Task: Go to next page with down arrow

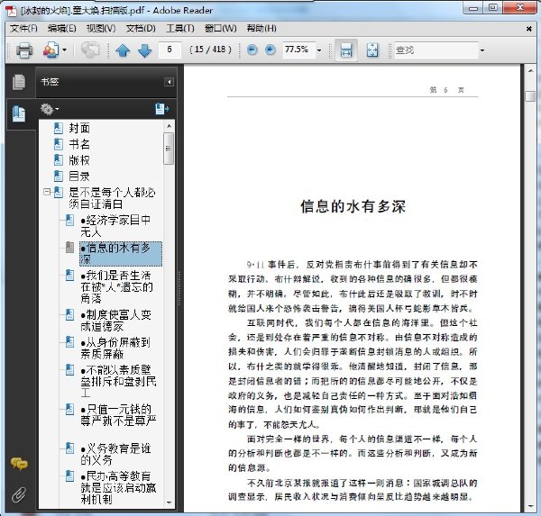Action: click(x=144, y=50)
